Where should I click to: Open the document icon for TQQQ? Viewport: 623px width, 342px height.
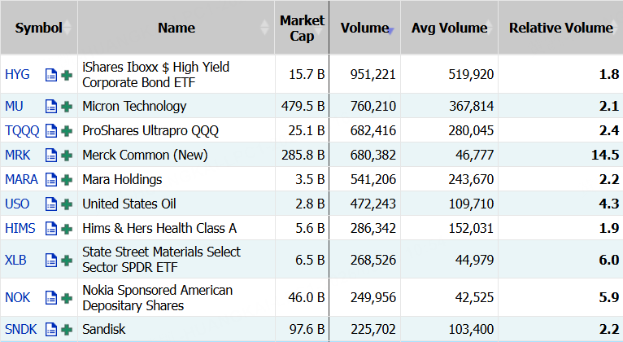pyautogui.click(x=51, y=130)
